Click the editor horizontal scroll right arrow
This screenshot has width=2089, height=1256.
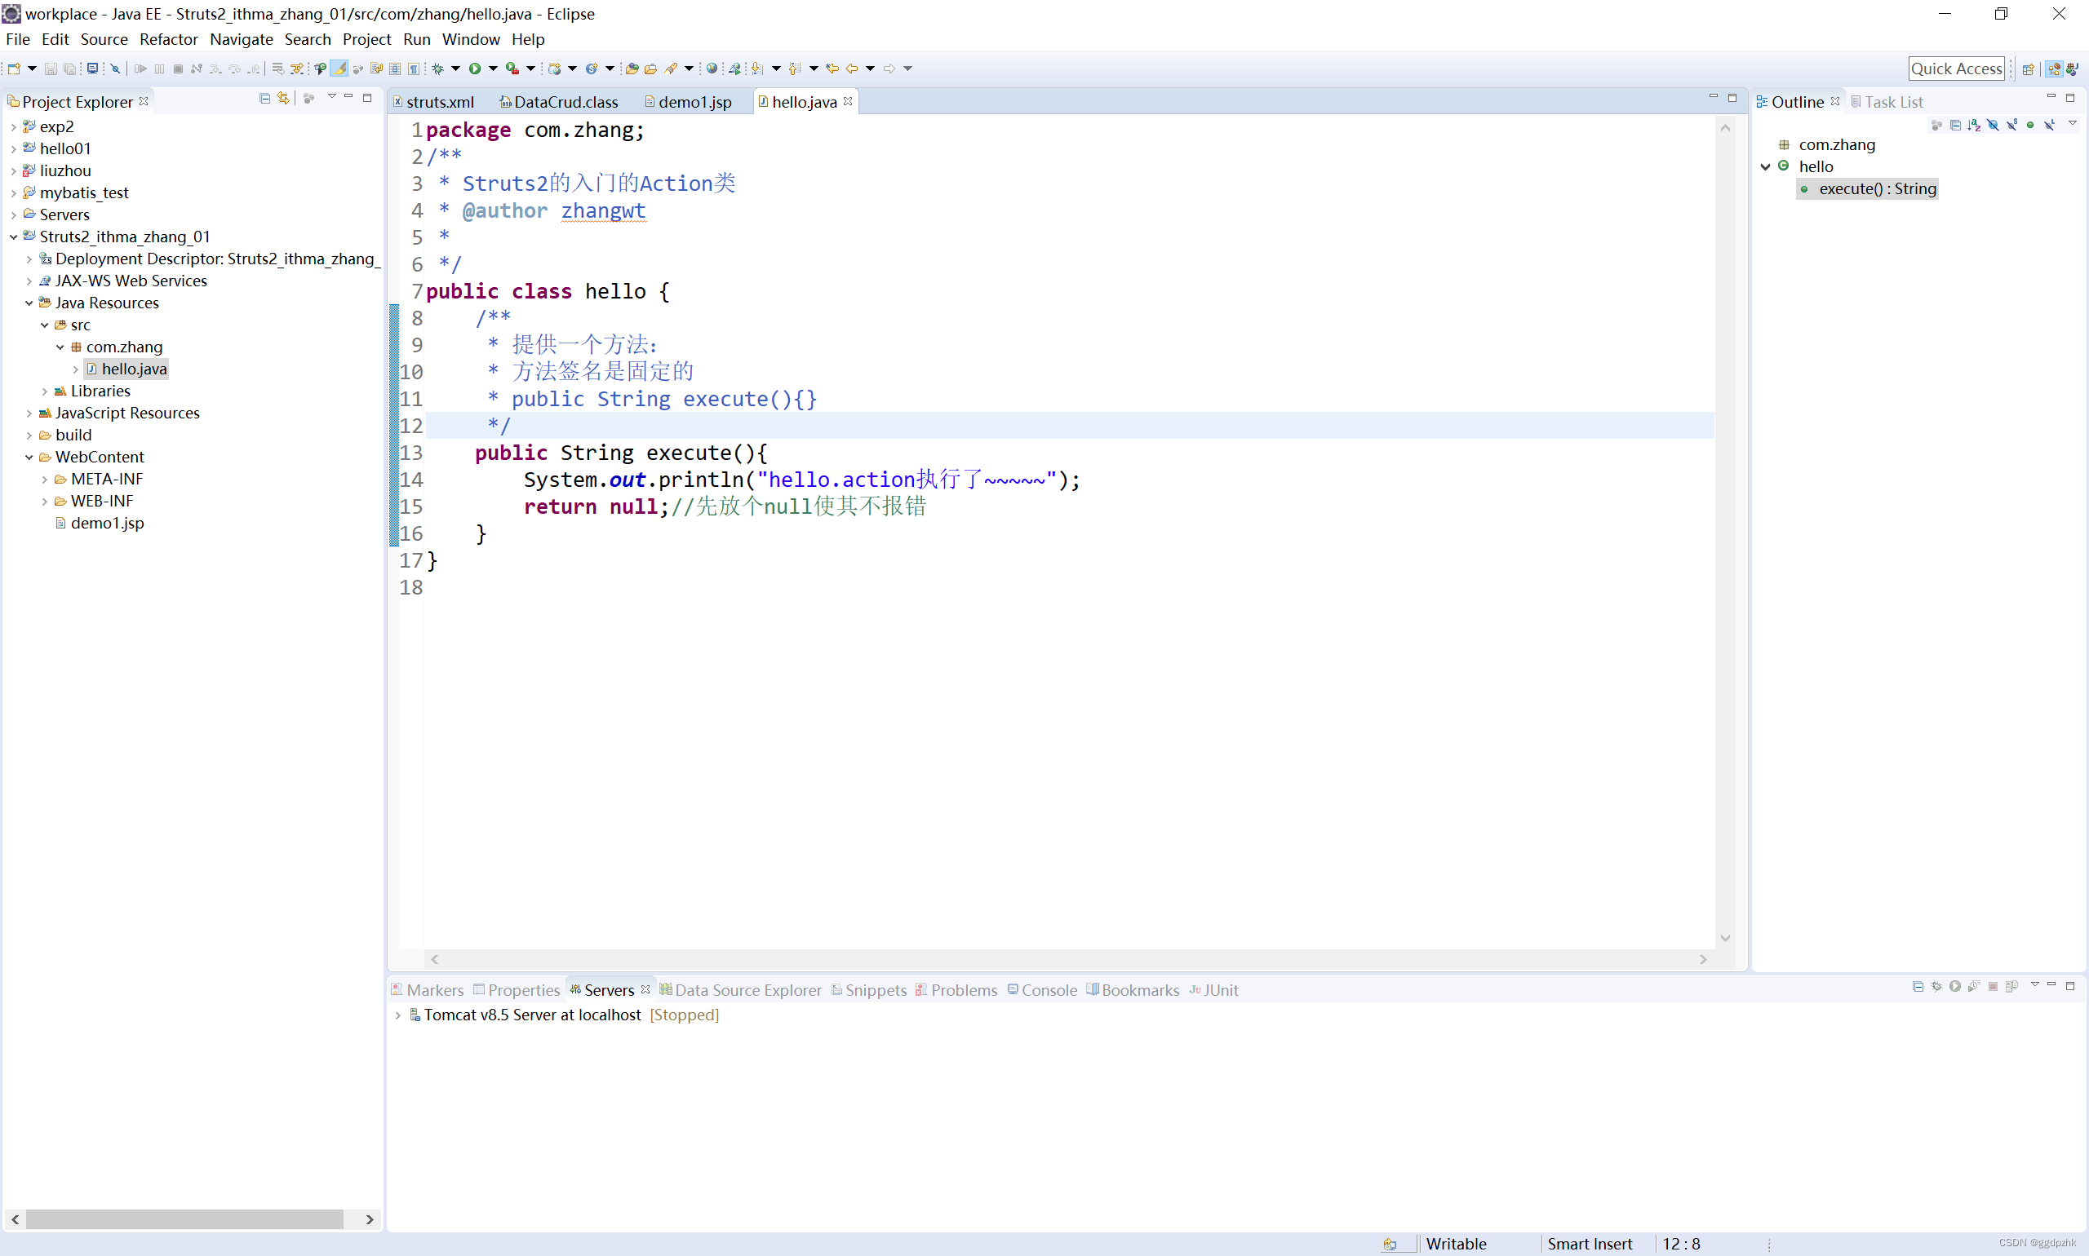(1703, 960)
